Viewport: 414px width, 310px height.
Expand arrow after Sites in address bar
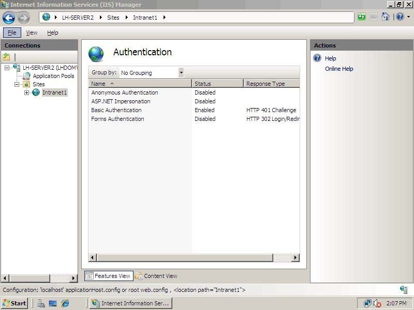pyautogui.click(x=127, y=18)
